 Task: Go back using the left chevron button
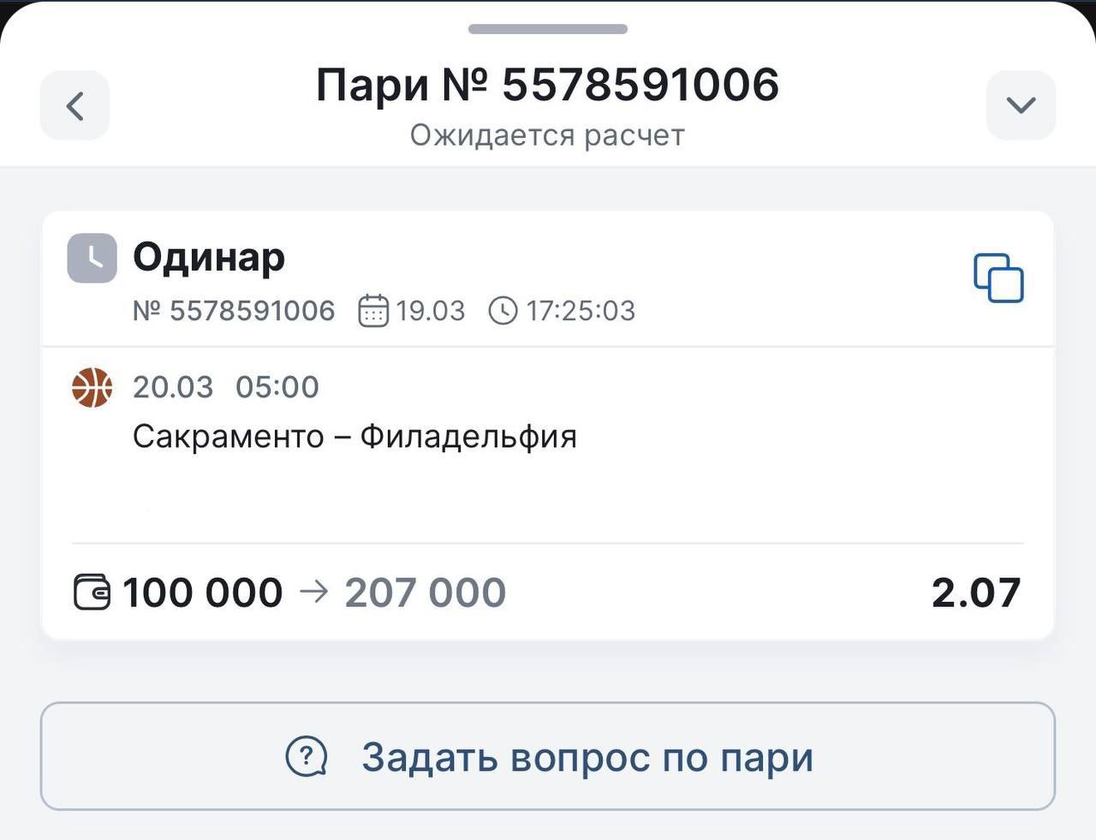(74, 105)
